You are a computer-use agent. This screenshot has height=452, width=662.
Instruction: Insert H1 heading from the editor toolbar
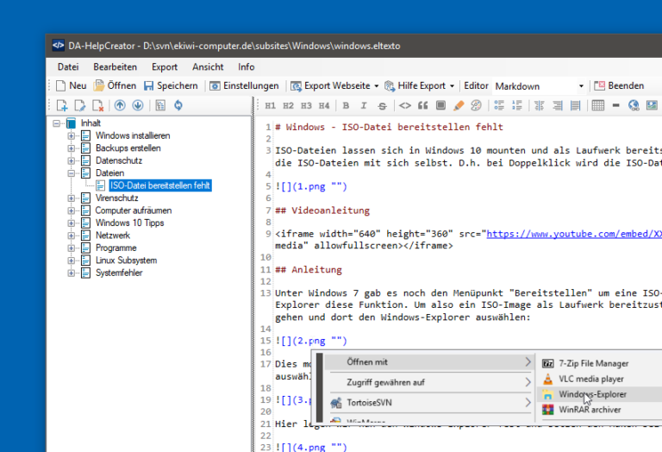[270, 106]
